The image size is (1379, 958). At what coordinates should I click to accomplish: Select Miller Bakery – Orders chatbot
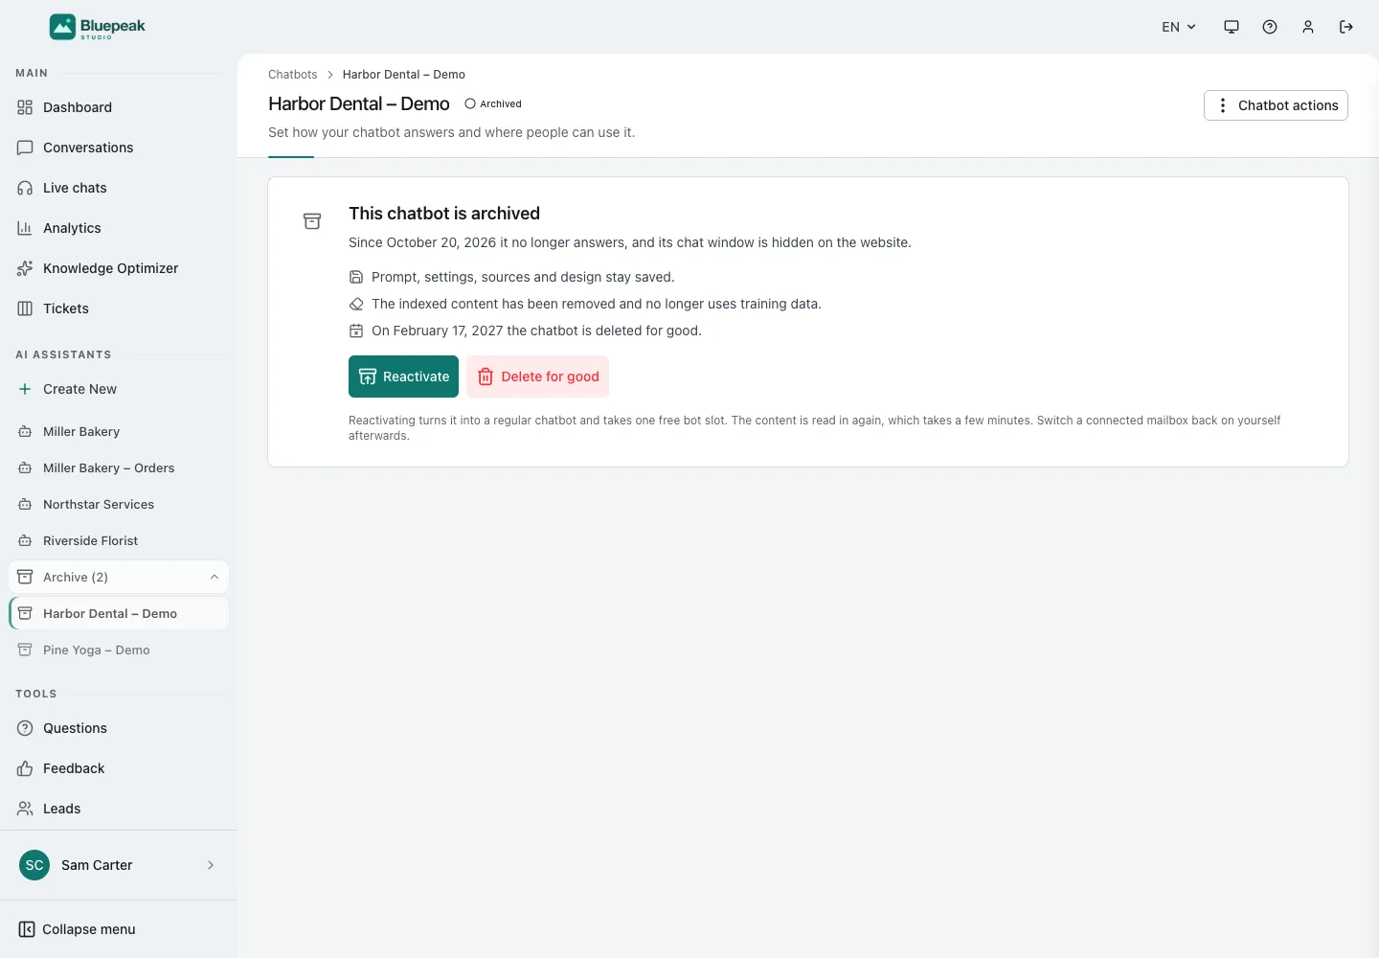[119, 468]
